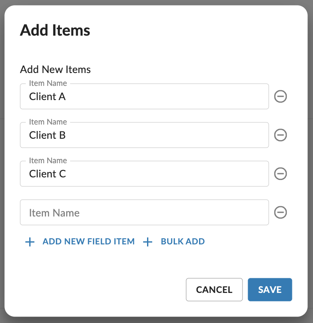Focus the Client A text field

pyautogui.click(x=144, y=96)
